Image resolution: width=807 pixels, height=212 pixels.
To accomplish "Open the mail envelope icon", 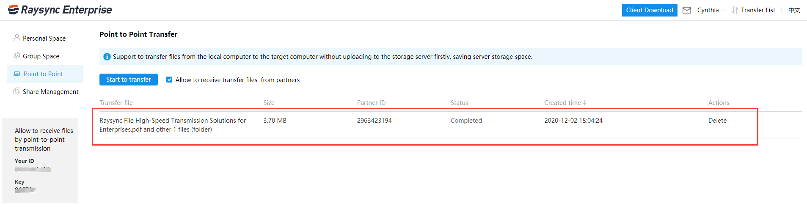I will (687, 10).
